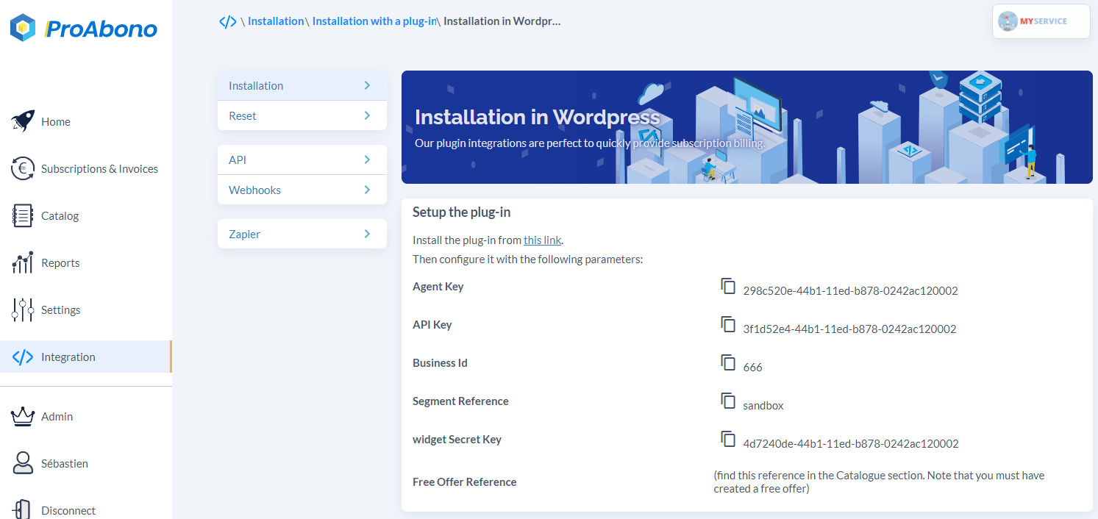The width and height of the screenshot is (1098, 519).
Task: Select Installation in the submenu
Action: 302,85
